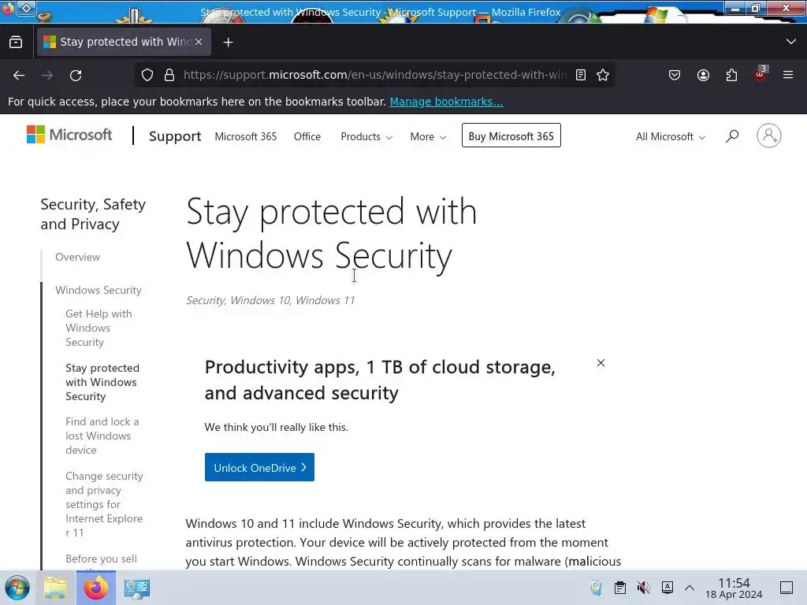Viewport: 807px width, 605px height.
Task: Open the extensions puzzle icon
Action: [731, 75]
